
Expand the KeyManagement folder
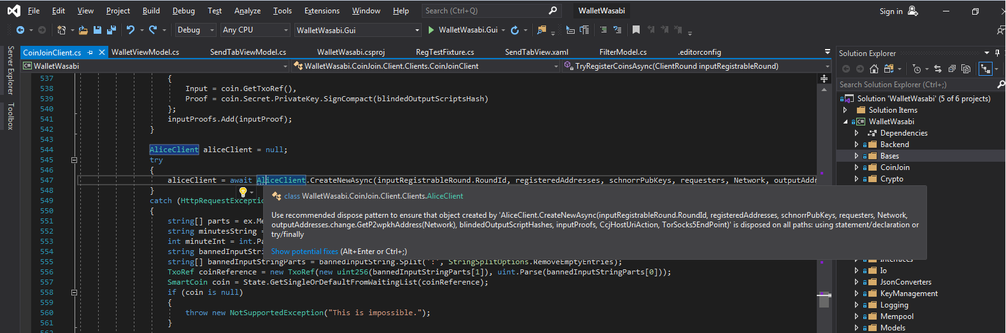click(x=856, y=294)
